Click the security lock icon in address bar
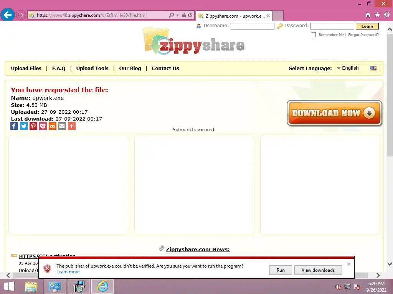This screenshot has width=393, height=294. tap(184, 15)
